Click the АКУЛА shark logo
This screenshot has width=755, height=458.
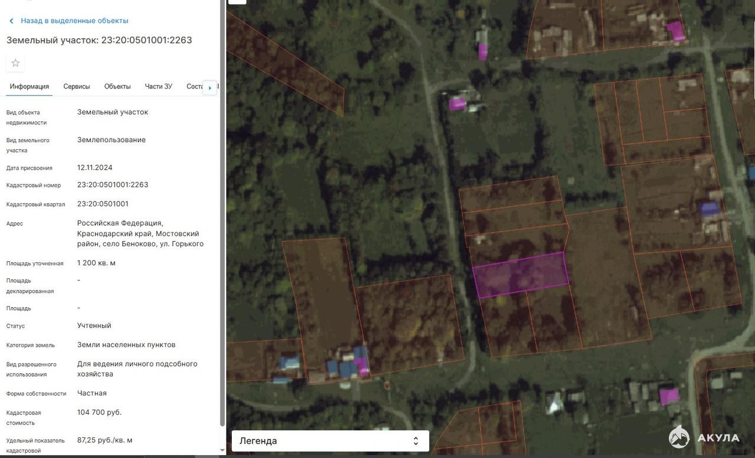[679, 437]
